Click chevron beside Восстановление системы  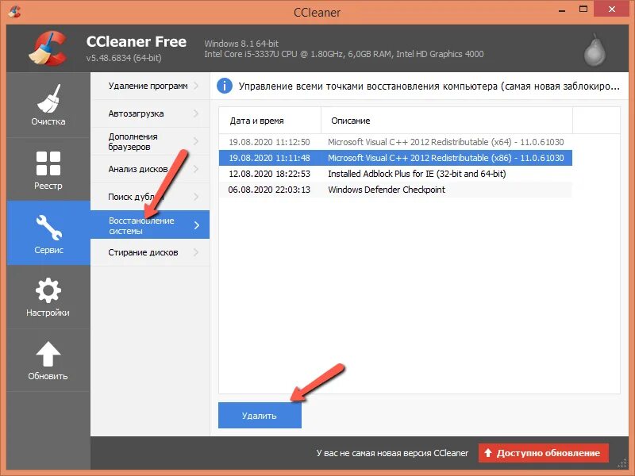point(197,225)
